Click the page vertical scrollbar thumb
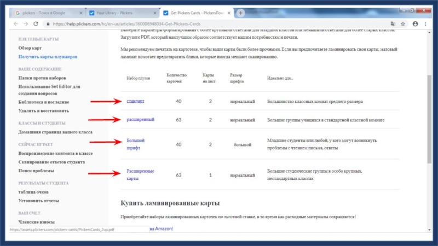438x246 pixels. click(429, 119)
